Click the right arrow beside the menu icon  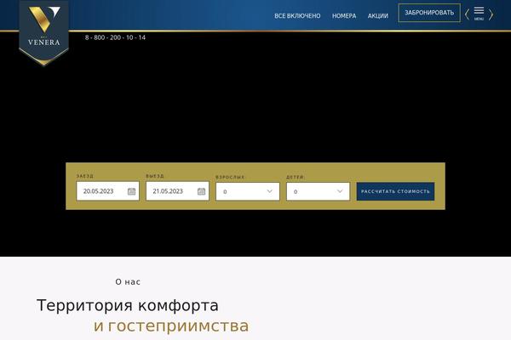point(491,14)
